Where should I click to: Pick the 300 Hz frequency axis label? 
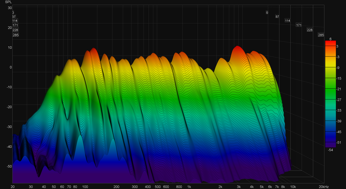coord(135,187)
